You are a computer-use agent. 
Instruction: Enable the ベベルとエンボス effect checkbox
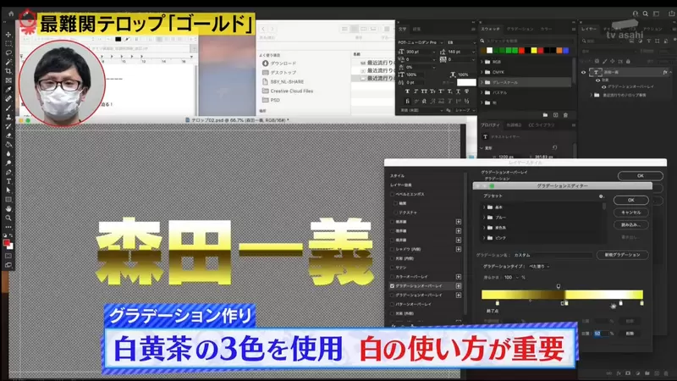392,193
